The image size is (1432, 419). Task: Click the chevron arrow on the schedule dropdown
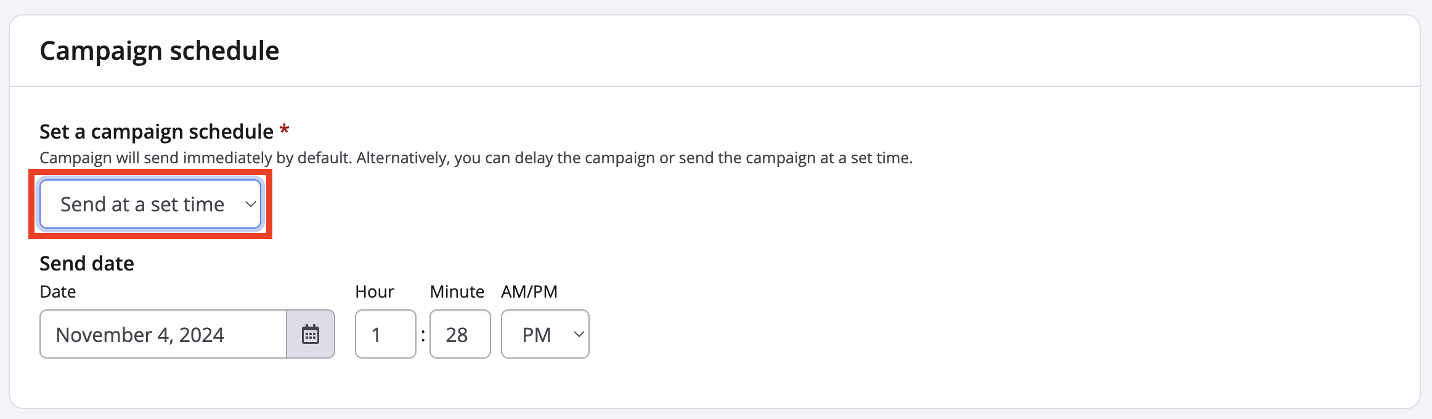[x=250, y=205]
